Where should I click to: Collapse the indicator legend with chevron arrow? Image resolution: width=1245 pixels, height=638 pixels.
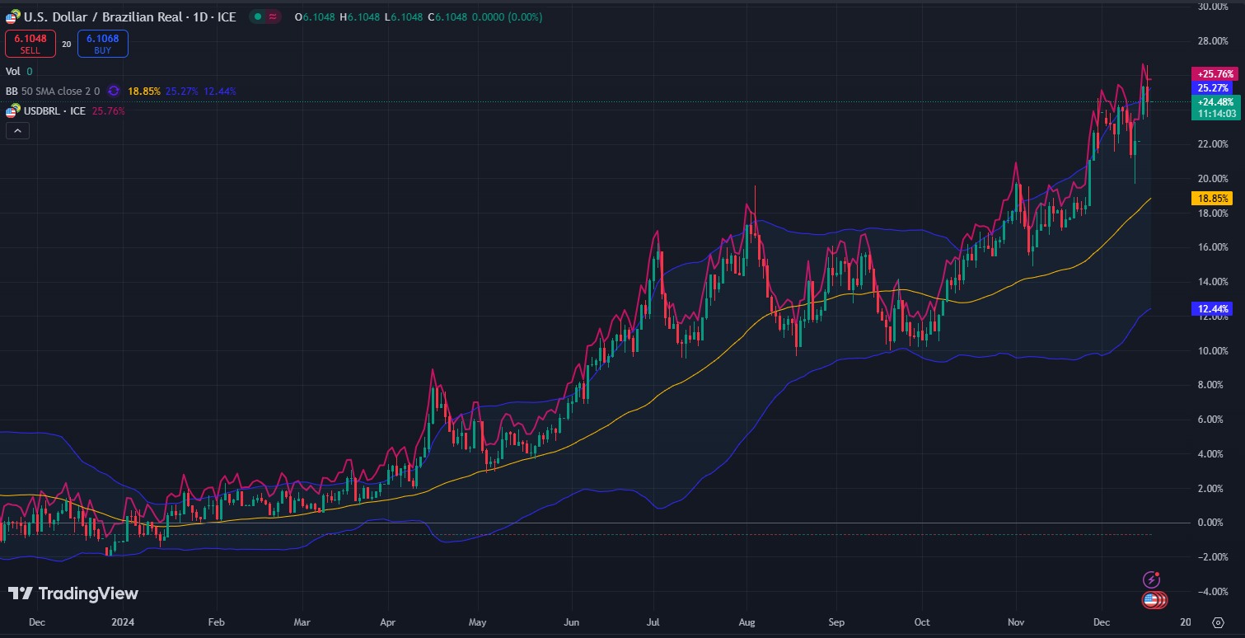tap(17, 129)
